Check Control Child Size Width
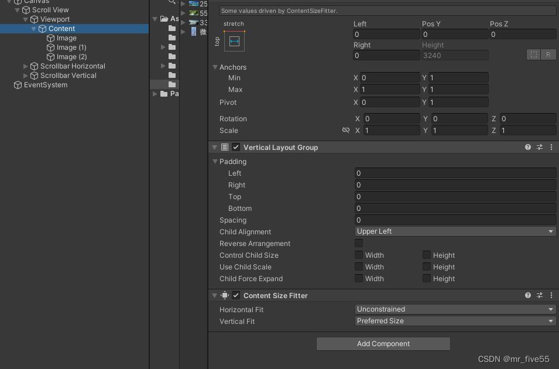This screenshot has width=559, height=369. 358,255
